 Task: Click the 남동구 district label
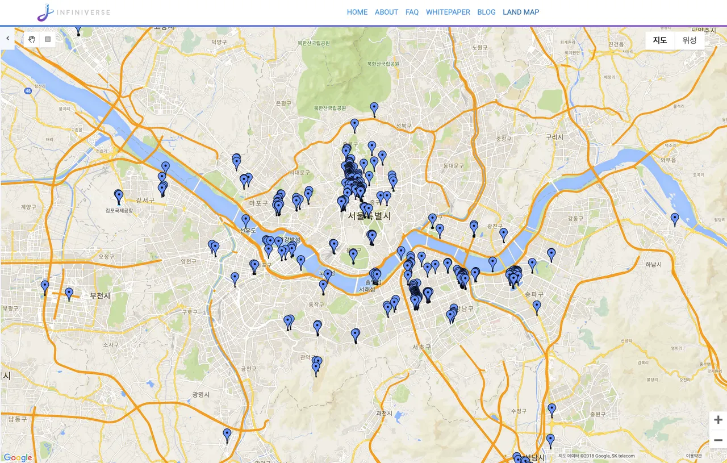(x=18, y=419)
